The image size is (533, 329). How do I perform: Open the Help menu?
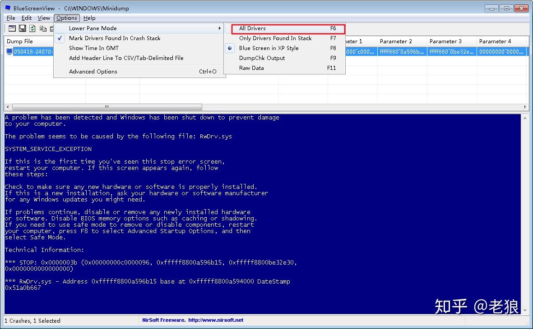click(89, 18)
